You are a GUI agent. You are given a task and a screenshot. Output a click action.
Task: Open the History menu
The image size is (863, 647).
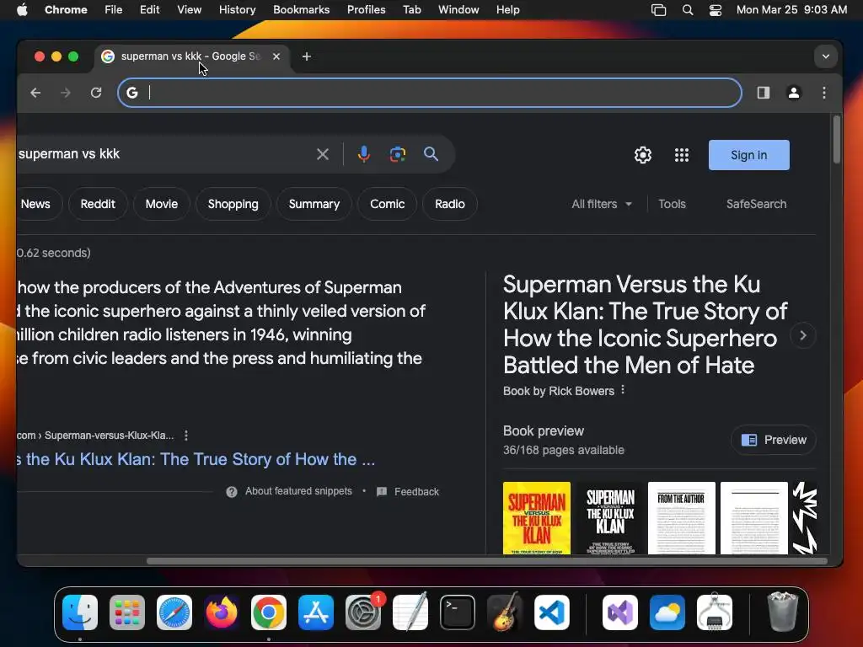pyautogui.click(x=237, y=9)
